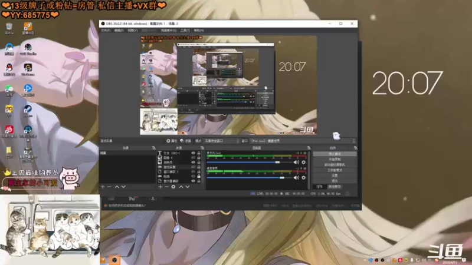Click the cats cartoon image on desktop
Image resolution: width=472 pixels, height=265 pixels.
pyautogui.click(x=50, y=230)
